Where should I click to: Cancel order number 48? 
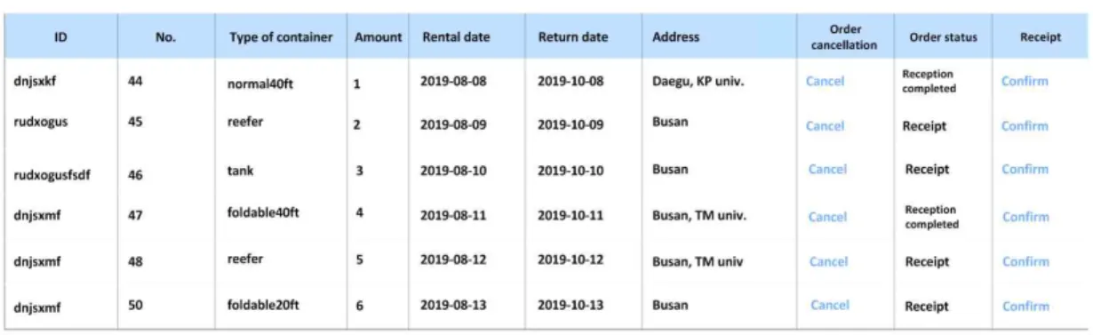point(828,261)
